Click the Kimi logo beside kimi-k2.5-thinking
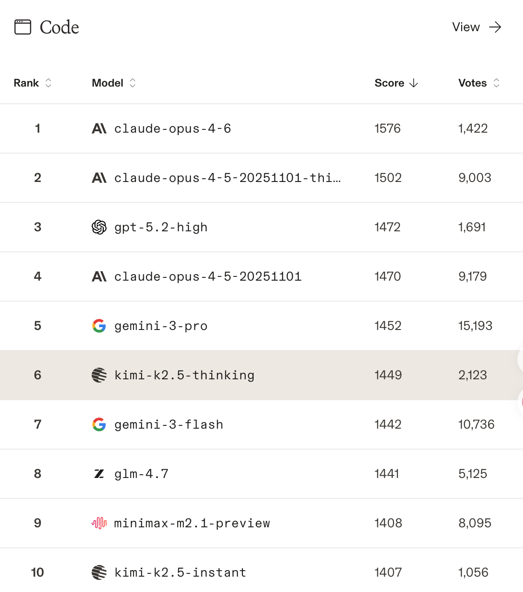This screenshot has width=523, height=592. click(x=99, y=375)
